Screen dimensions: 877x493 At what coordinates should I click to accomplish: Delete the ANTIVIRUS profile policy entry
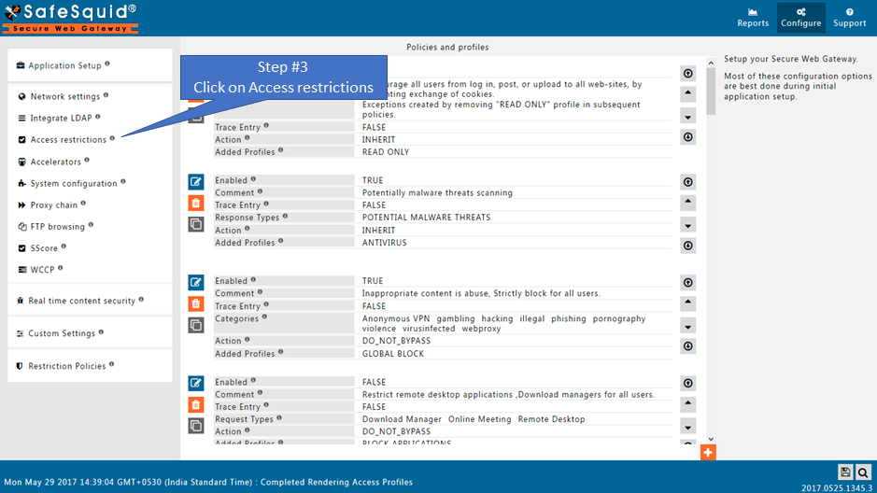196,204
